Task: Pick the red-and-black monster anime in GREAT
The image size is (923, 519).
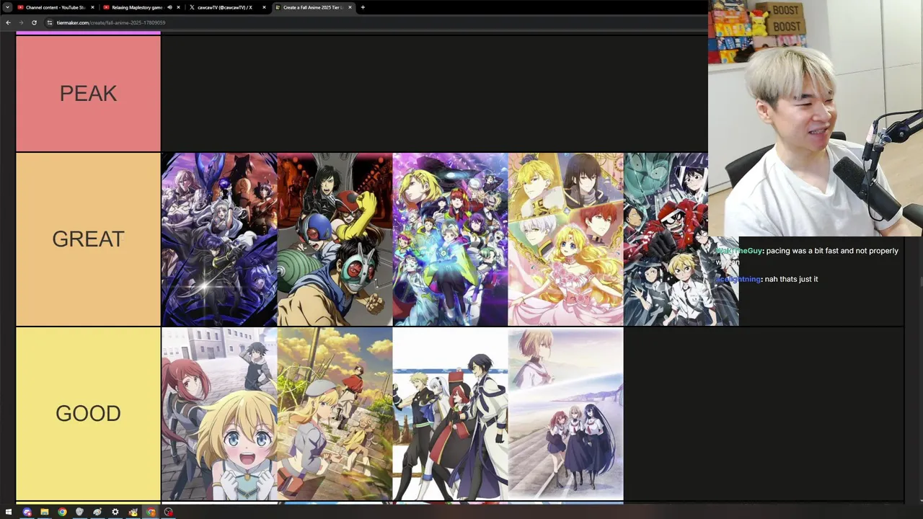Action: [681, 239]
